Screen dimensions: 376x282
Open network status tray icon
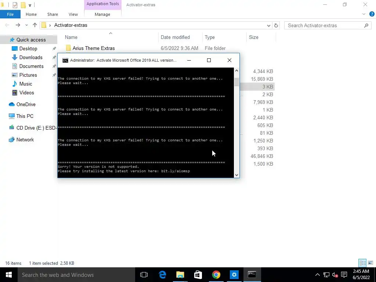coord(326,275)
